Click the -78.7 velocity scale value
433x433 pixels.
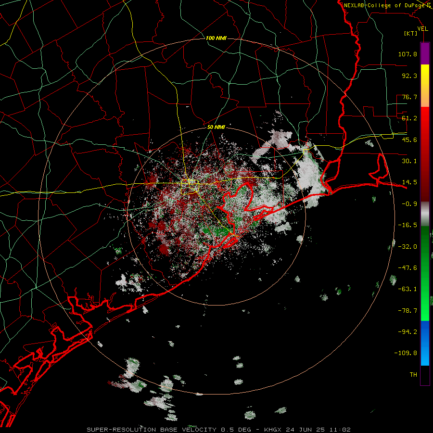[408, 311]
